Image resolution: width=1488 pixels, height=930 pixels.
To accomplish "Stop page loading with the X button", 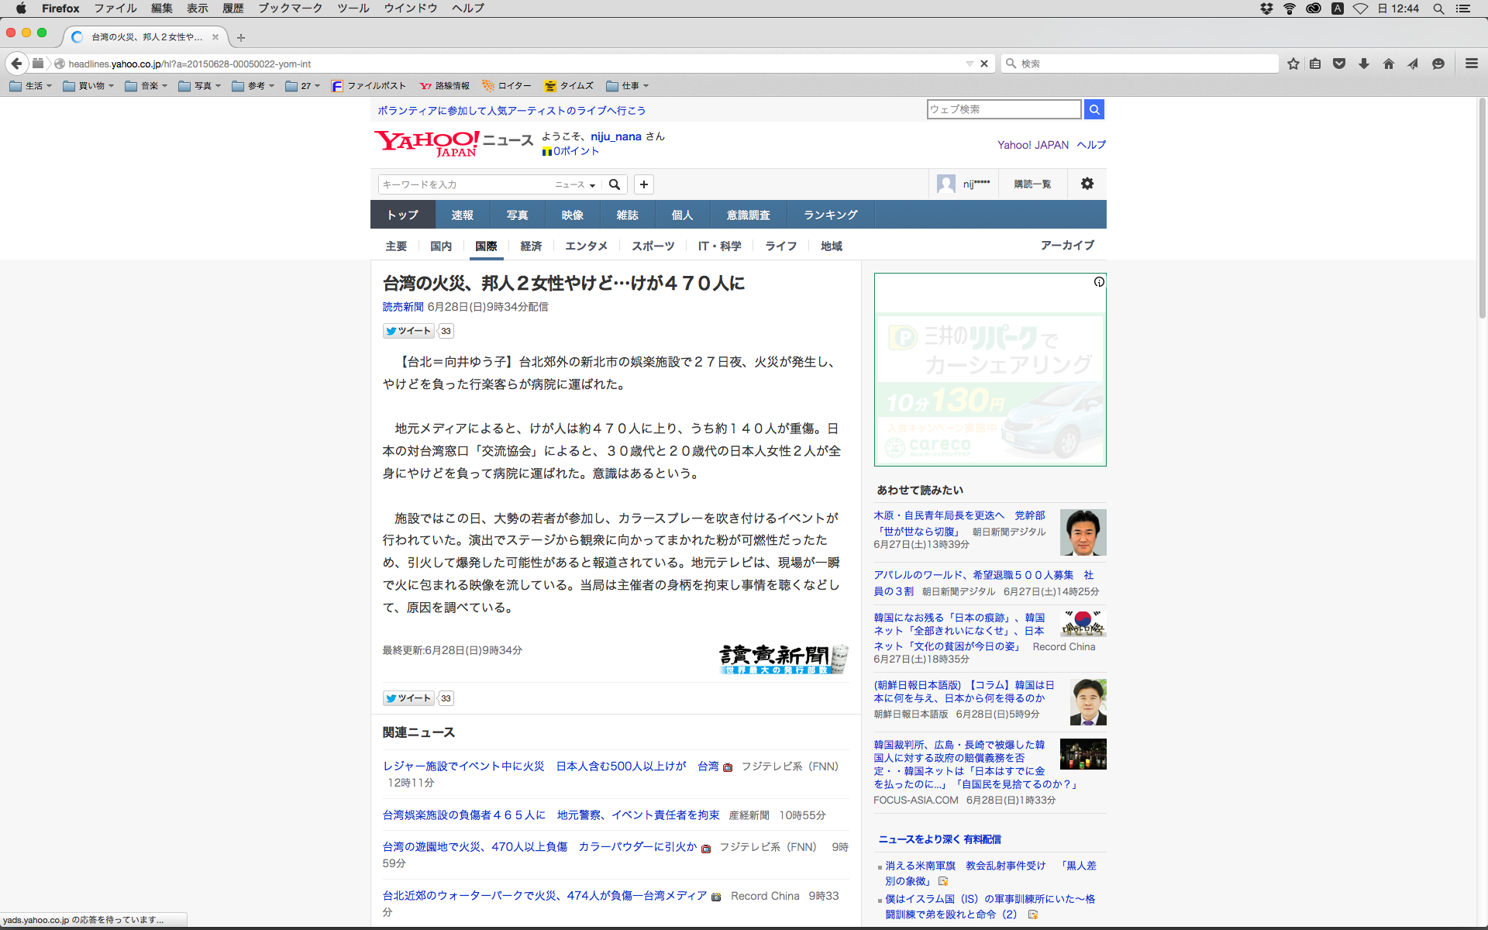I will tap(984, 64).
